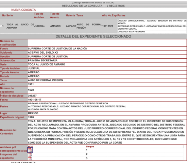The image size is (189, 163).
Task: Click the 'No.Exp.' column header
Action: [112, 15]
